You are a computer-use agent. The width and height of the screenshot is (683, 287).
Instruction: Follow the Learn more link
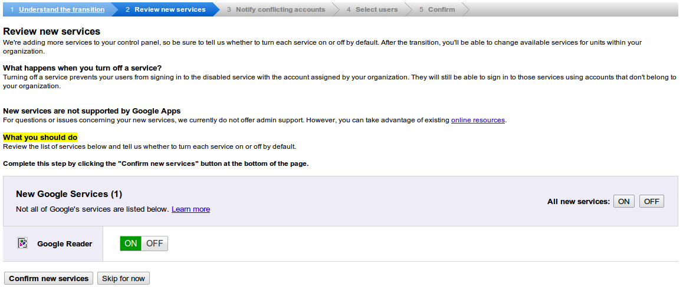191,209
